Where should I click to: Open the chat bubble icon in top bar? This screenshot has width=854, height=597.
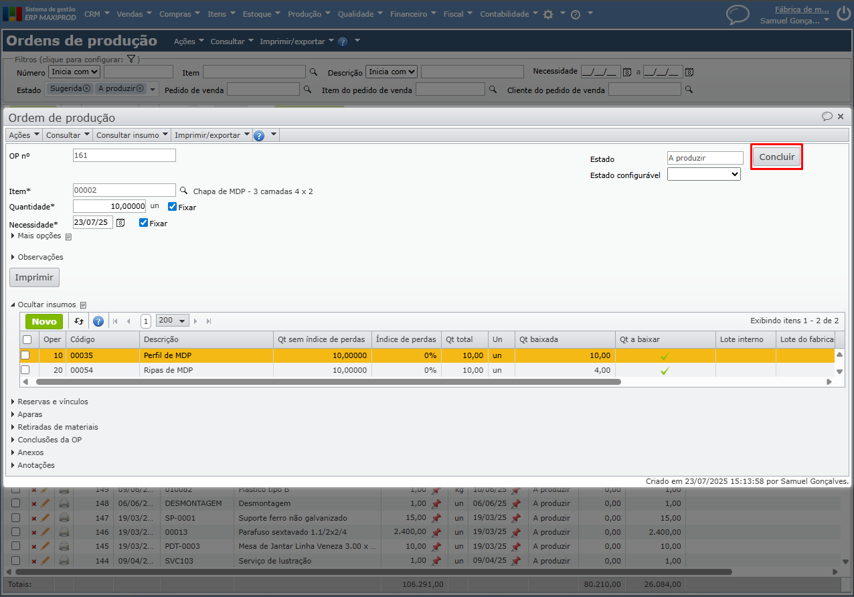coord(738,15)
